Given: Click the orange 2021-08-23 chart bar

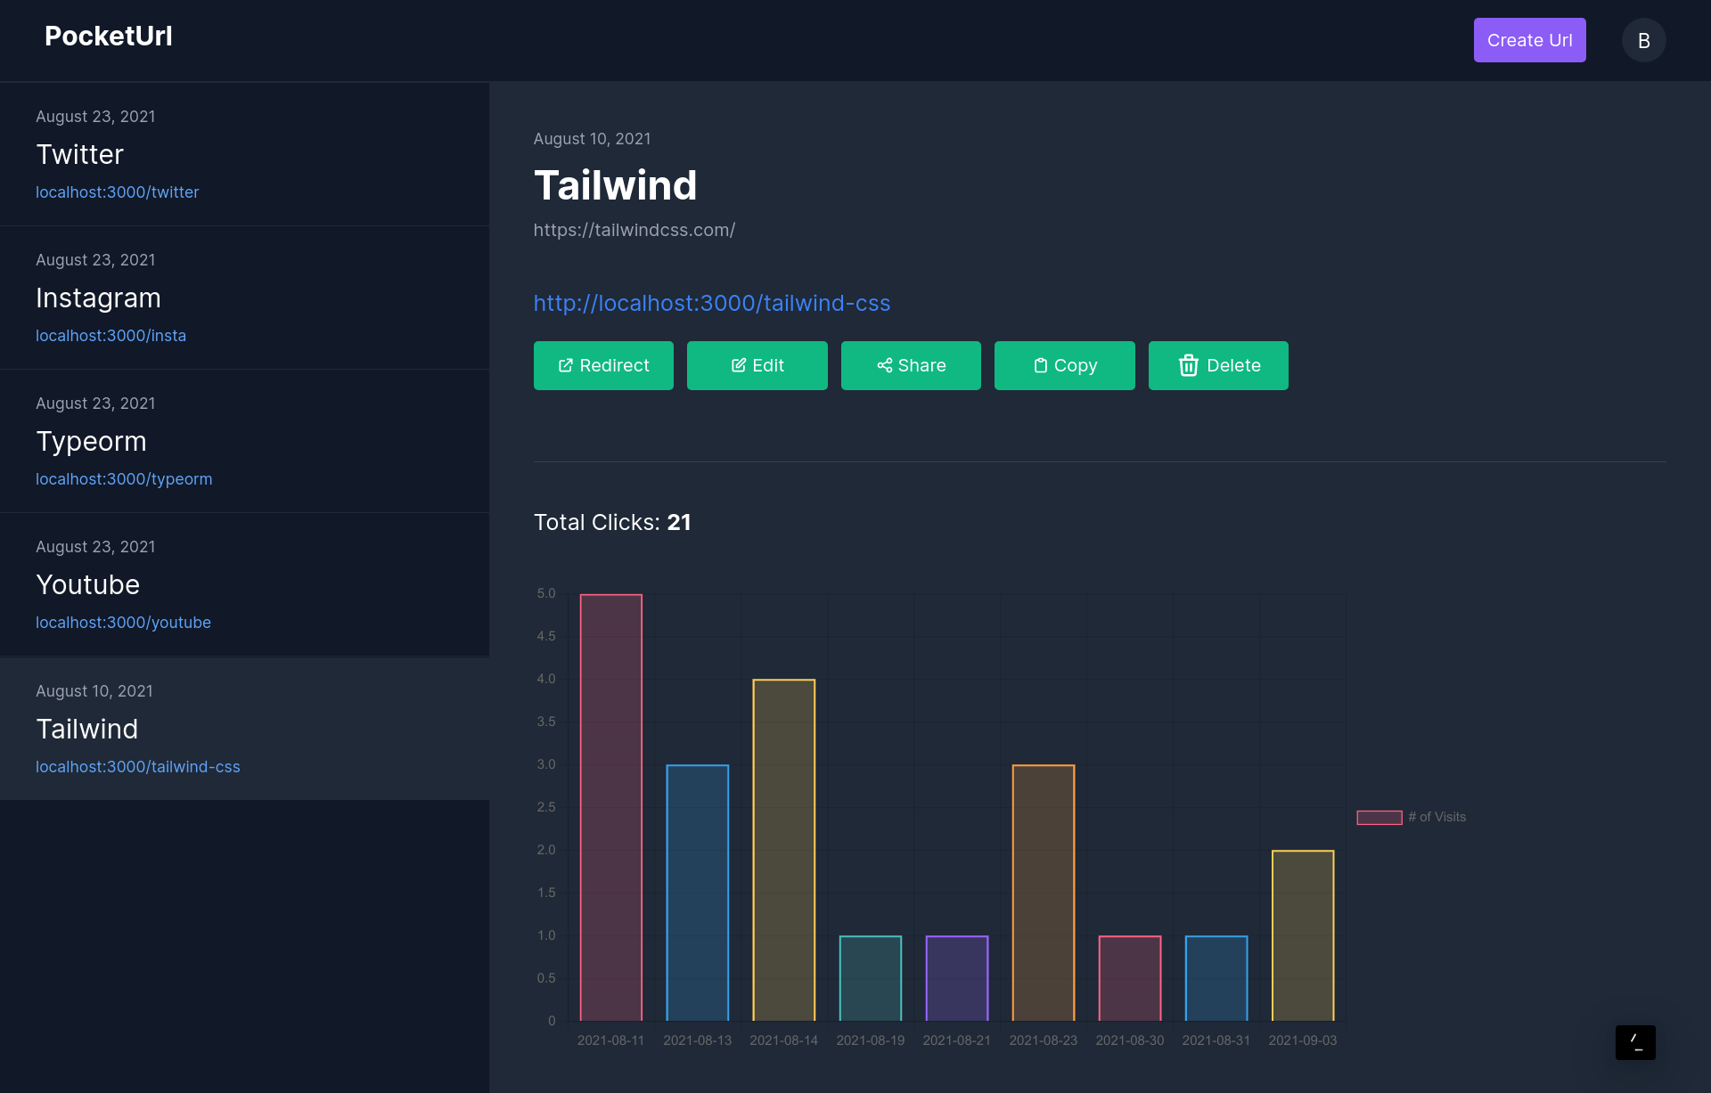Looking at the screenshot, I should pyautogui.click(x=1043, y=892).
